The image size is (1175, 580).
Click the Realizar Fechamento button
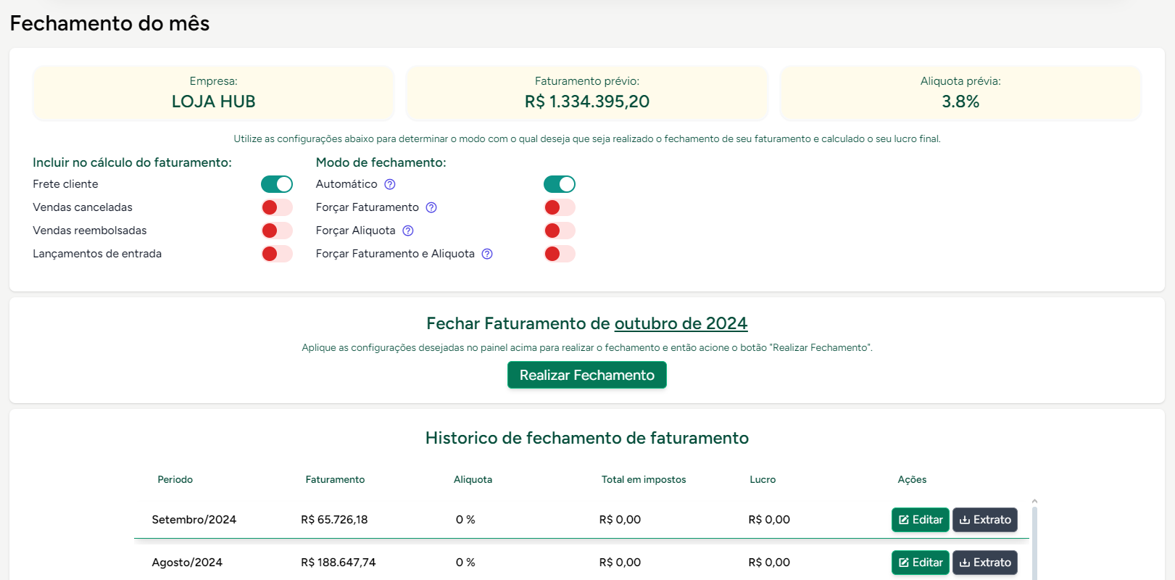[x=587, y=375]
